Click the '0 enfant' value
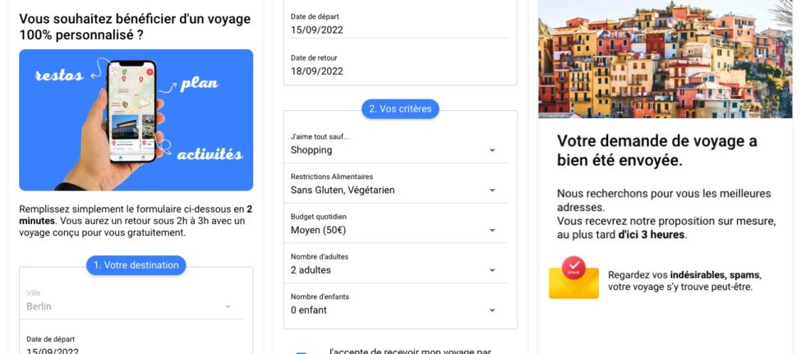This screenshot has width=801, height=354. (309, 310)
